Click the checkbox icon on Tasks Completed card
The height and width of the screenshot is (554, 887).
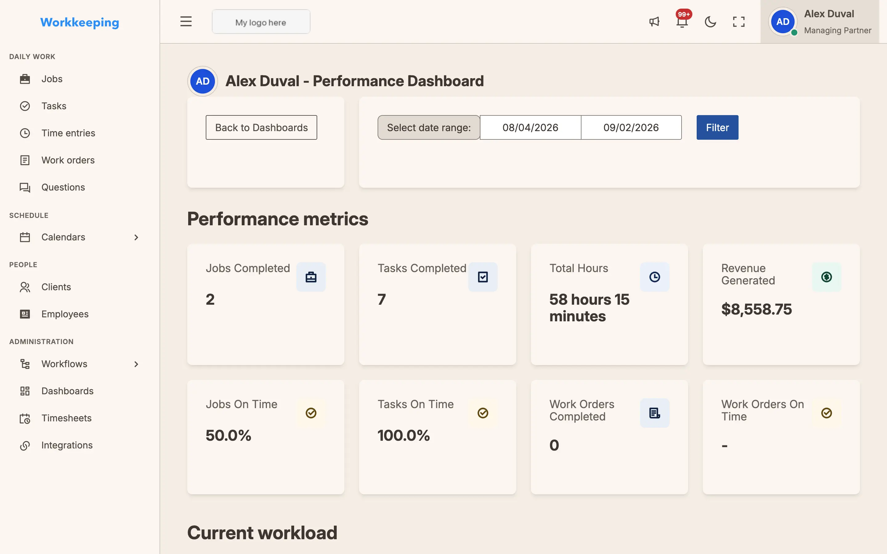click(x=483, y=277)
